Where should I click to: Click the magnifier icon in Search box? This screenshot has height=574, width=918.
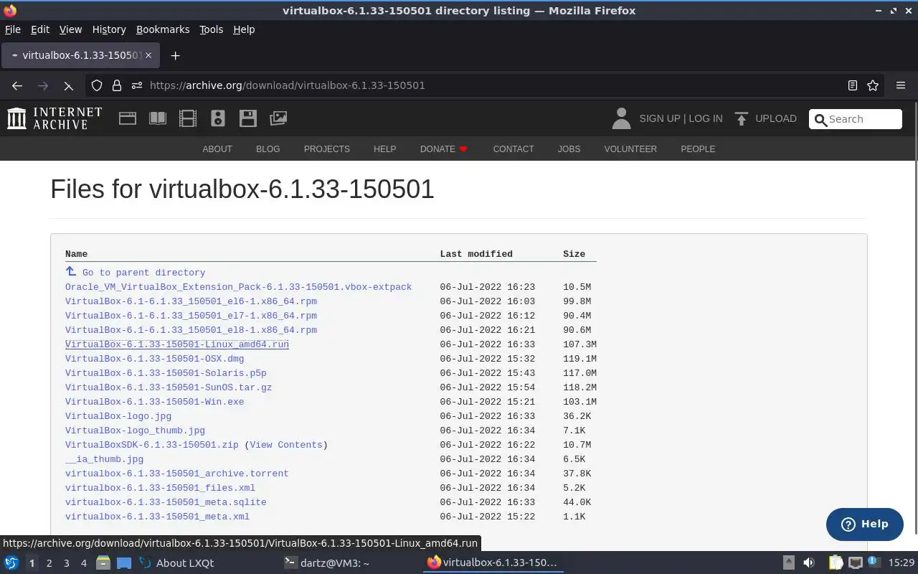point(820,119)
